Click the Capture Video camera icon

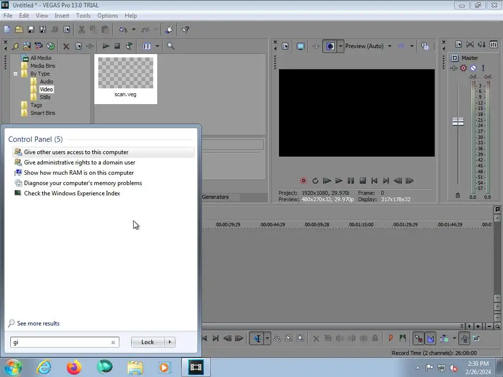[x=38, y=46]
